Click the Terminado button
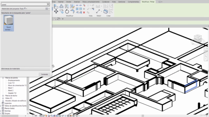This screenshot has height=117, width=209. pyautogui.click(x=44, y=74)
